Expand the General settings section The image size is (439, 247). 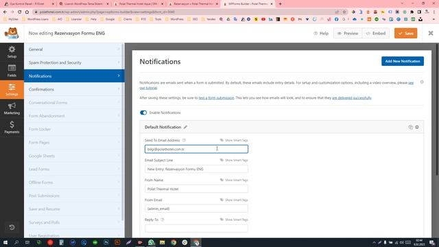click(x=74, y=49)
